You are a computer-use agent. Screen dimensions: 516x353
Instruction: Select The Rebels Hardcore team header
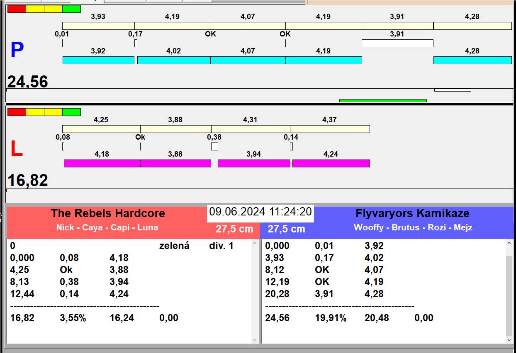point(108,220)
